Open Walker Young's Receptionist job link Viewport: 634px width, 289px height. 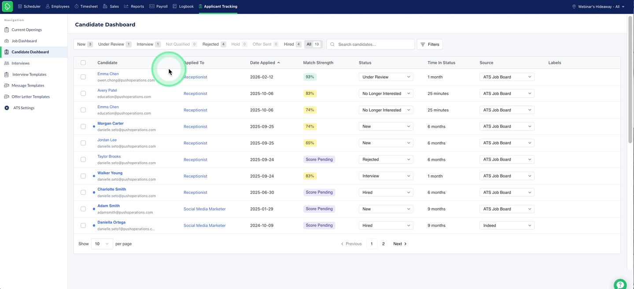point(195,176)
